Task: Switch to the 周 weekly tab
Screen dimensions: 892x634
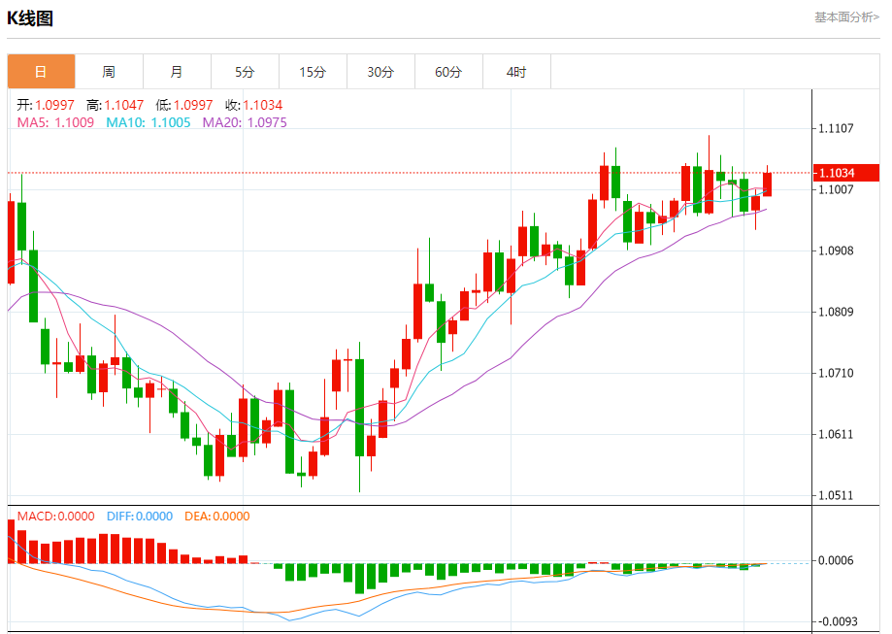Action: pyautogui.click(x=109, y=72)
